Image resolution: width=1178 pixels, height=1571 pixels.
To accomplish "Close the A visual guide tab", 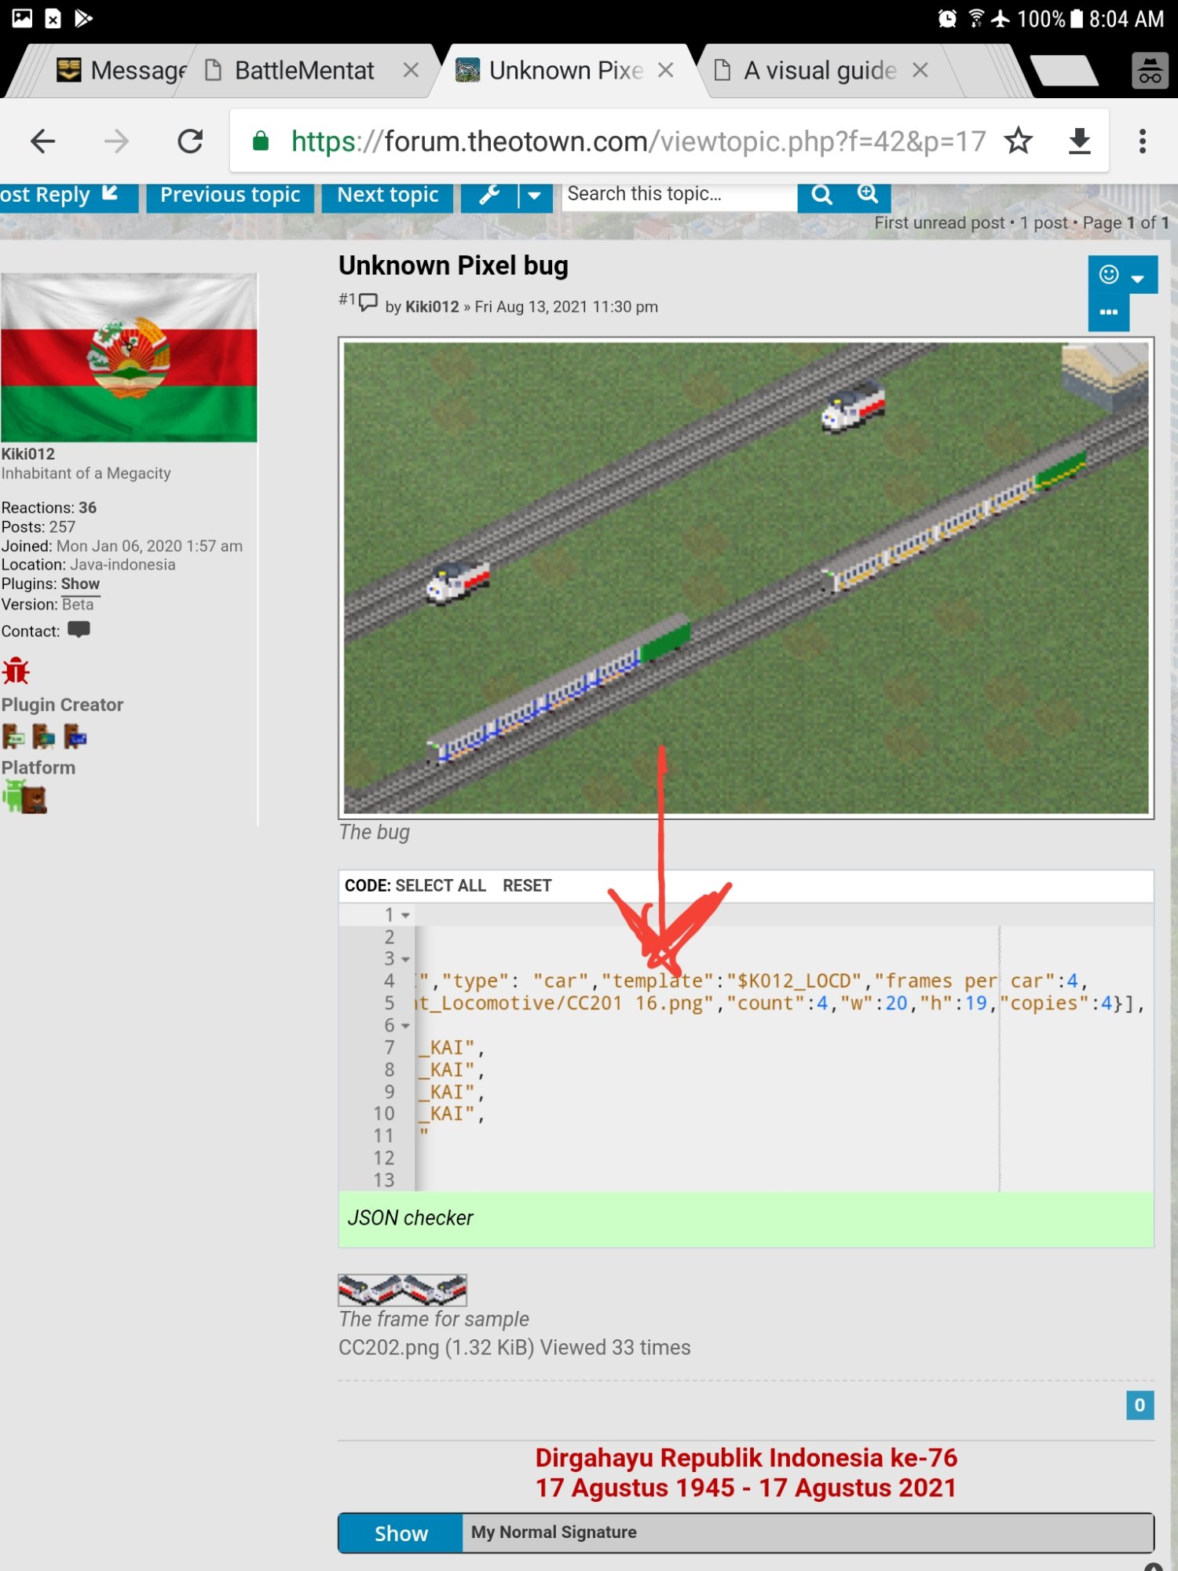I will pyautogui.click(x=920, y=71).
